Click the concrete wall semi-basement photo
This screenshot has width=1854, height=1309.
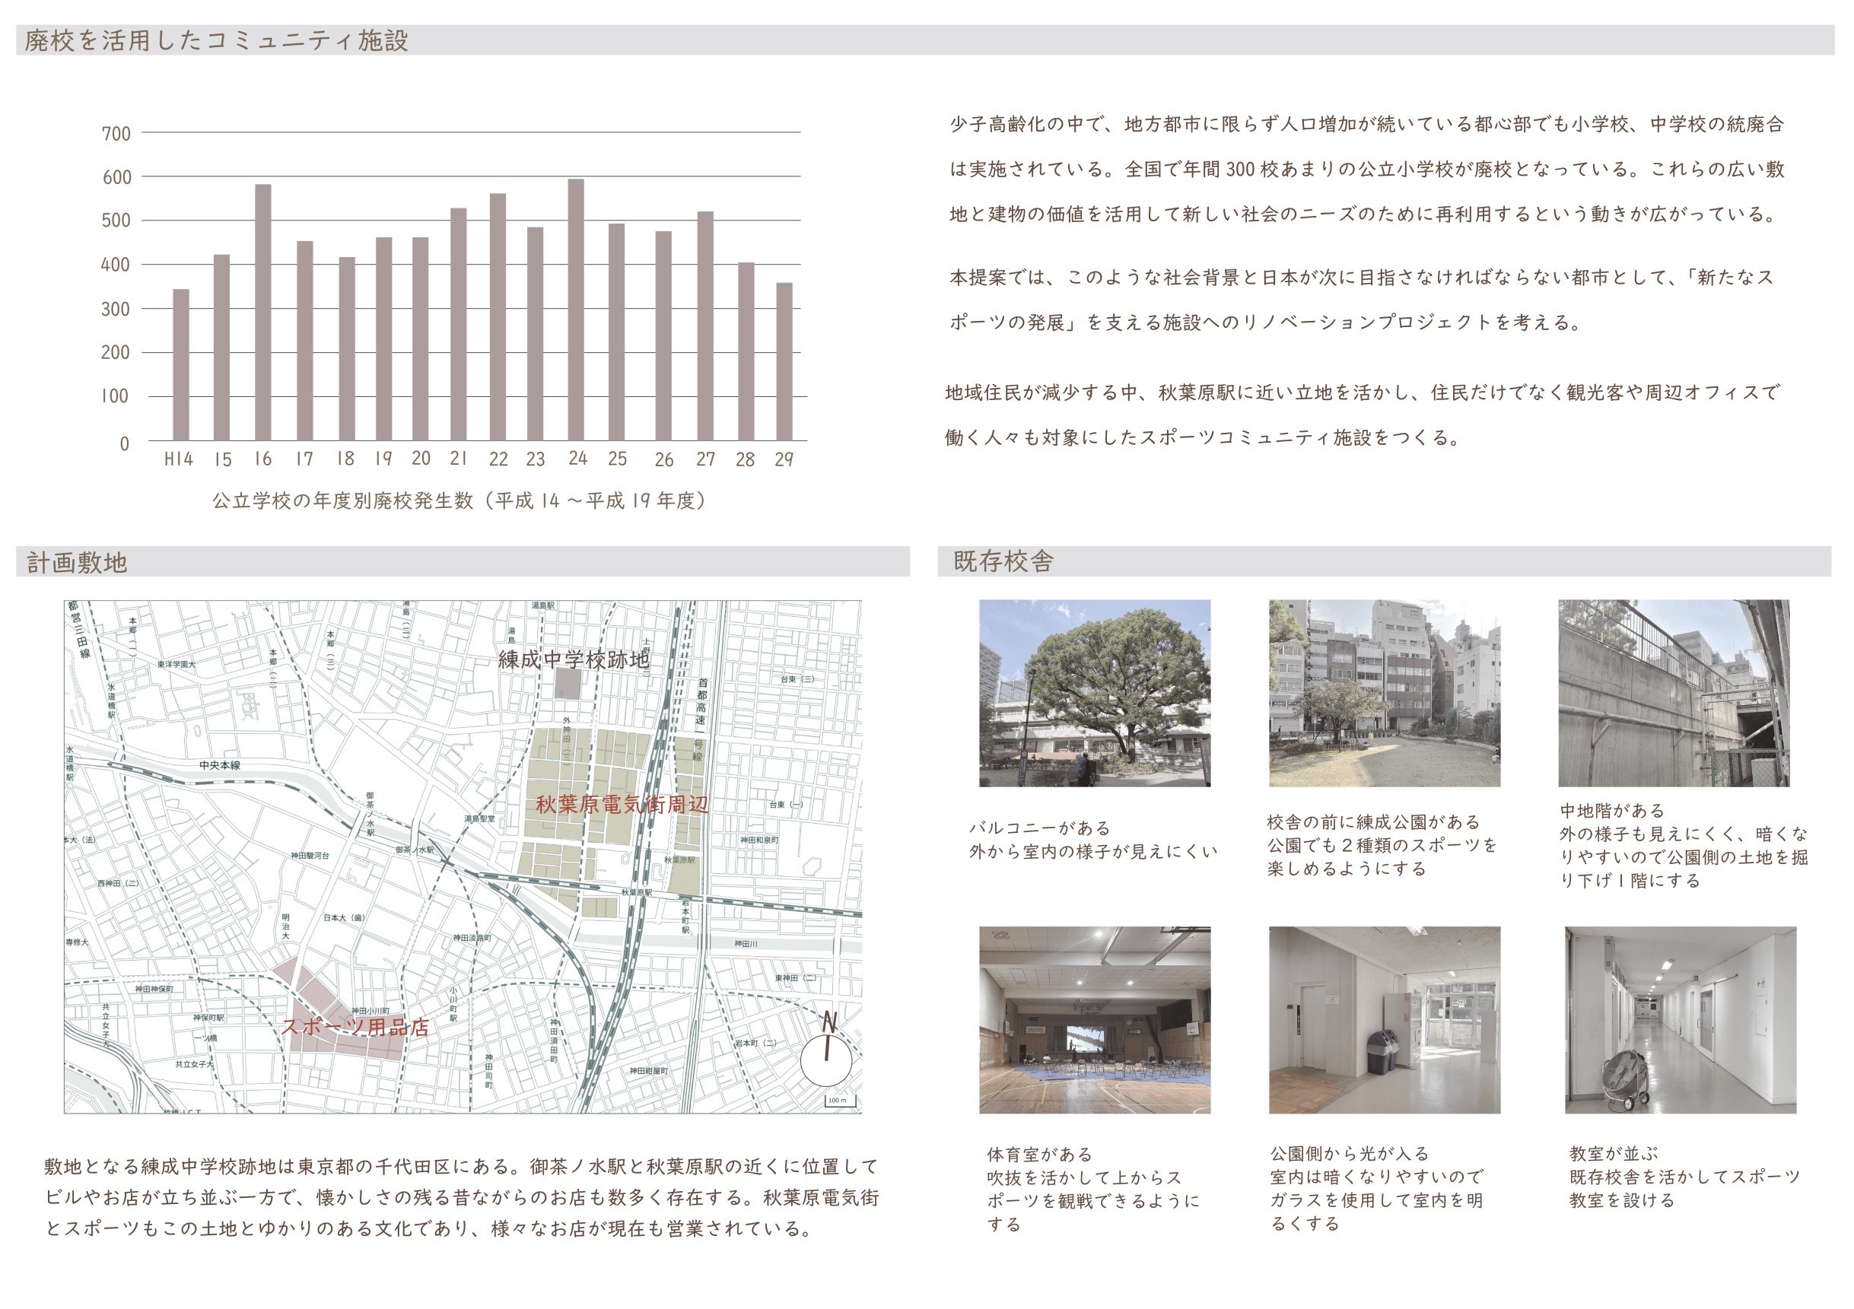[x=1673, y=693]
